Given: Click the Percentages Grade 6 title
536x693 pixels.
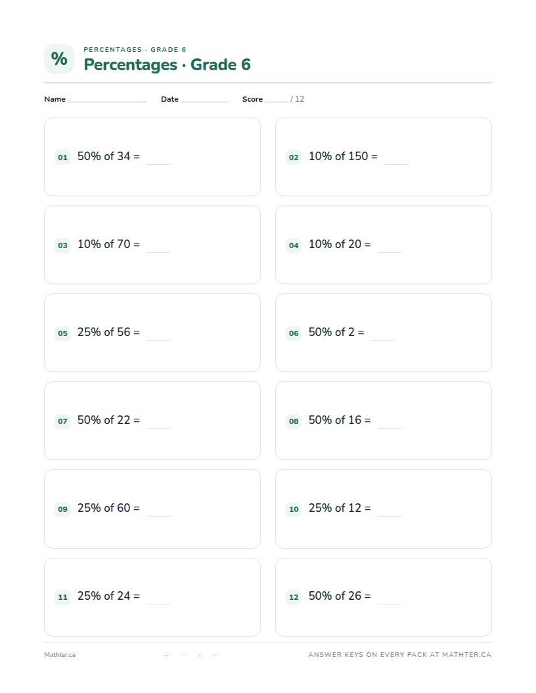Looking at the screenshot, I should click(x=167, y=64).
